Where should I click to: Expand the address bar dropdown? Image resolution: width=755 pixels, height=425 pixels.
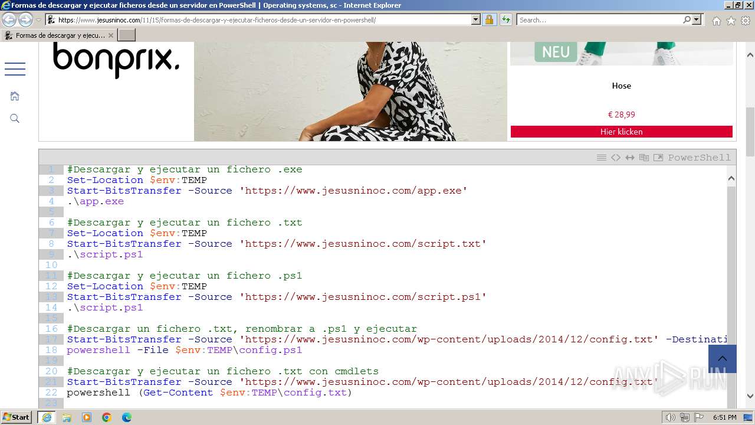[476, 19]
